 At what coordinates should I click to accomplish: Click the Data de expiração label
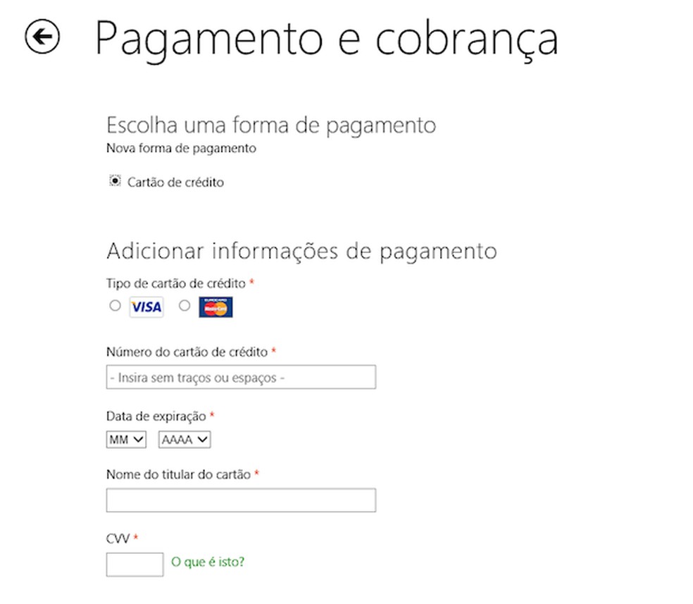[x=154, y=416]
